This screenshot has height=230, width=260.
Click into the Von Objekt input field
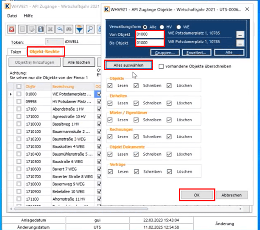point(149,35)
